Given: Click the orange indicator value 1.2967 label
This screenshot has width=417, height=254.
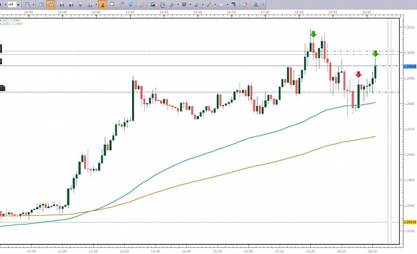Looking at the screenshot, I should (11, 23).
